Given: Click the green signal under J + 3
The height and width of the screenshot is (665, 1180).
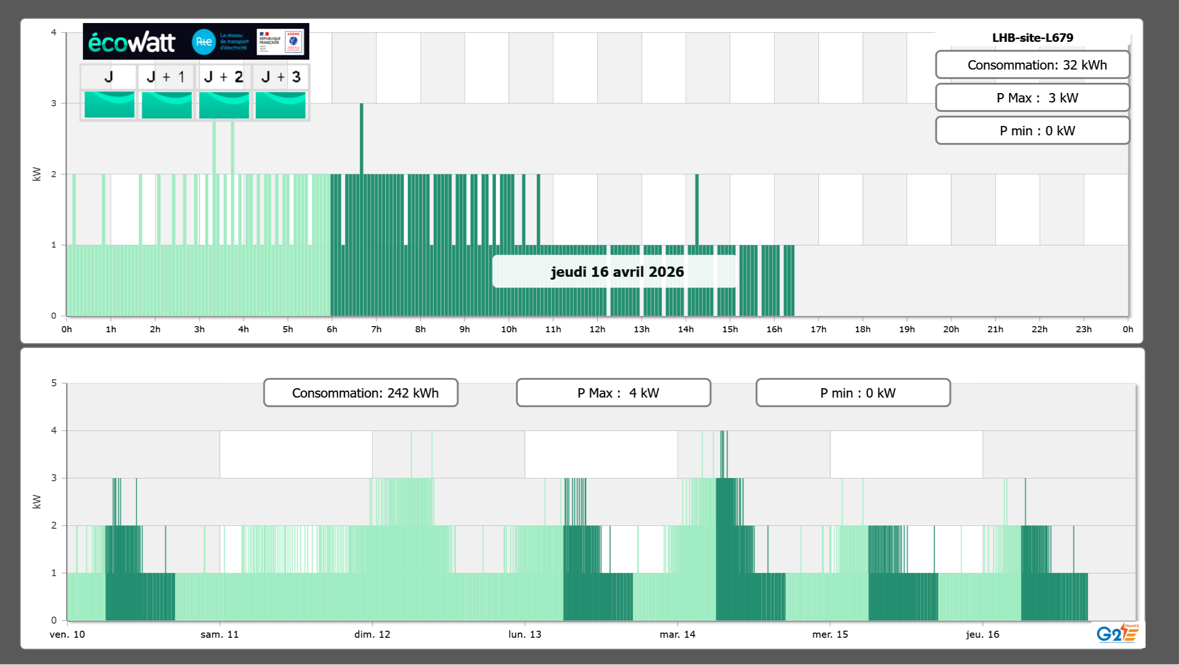Looking at the screenshot, I should (x=281, y=105).
